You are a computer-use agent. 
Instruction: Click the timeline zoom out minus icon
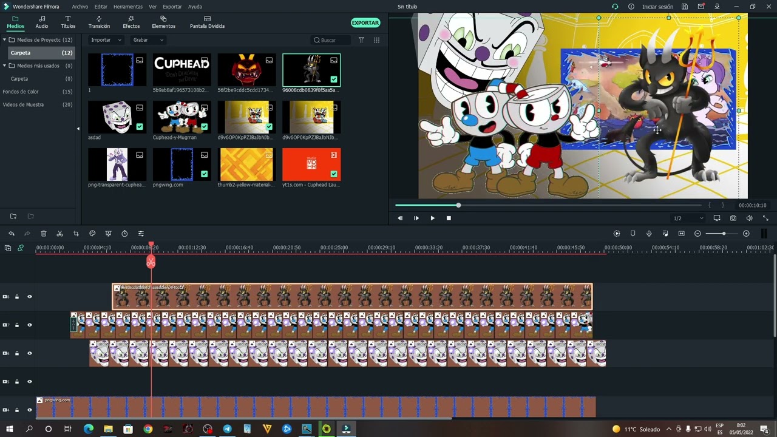(x=697, y=234)
